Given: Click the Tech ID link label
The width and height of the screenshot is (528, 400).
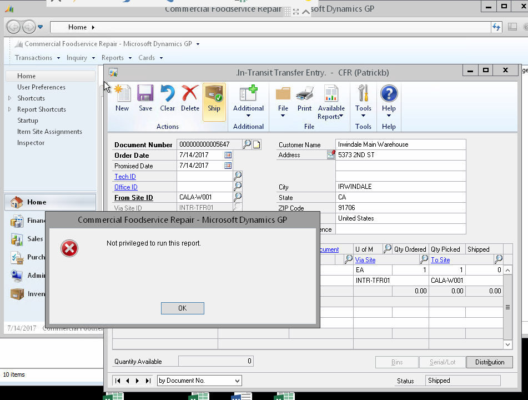Looking at the screenshot, I should coord(125,177).
